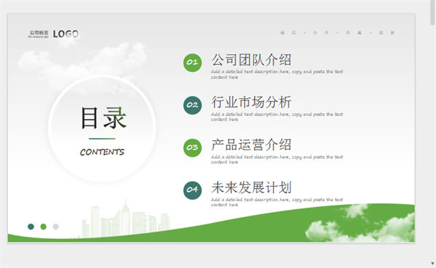436x268 pixels.
Task: Select the gray dot indicator
Action: pos(56,227)
